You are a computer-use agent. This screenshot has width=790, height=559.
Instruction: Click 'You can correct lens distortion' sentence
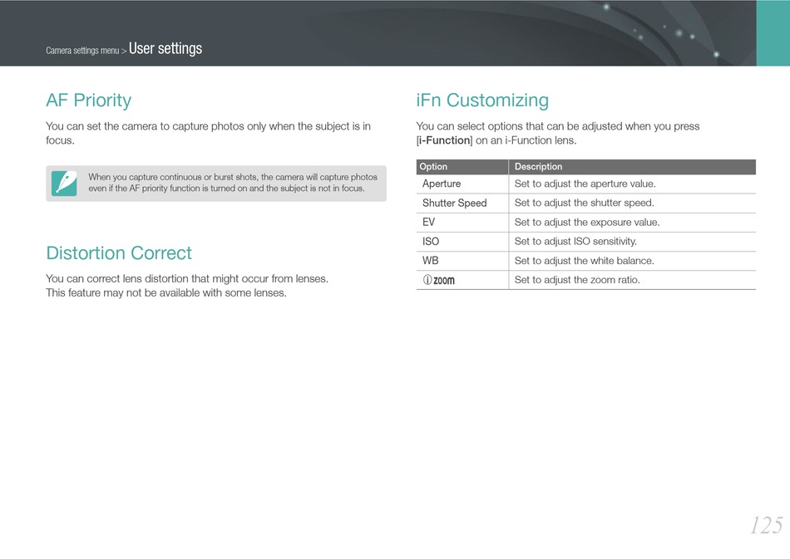[187, 279]
